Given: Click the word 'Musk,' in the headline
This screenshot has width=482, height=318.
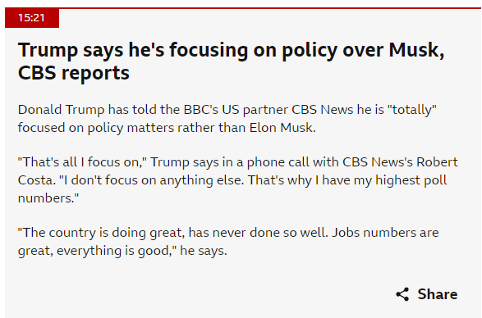Looking at the screenshot, I should (x=416, y=50).
